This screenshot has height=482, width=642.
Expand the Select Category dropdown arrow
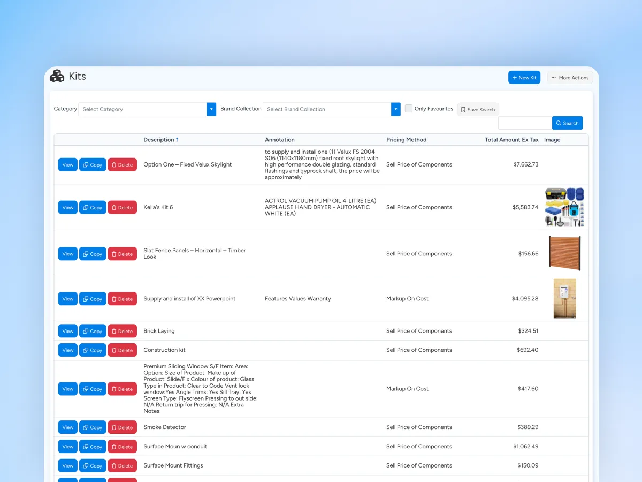click(x=211, y=109)
